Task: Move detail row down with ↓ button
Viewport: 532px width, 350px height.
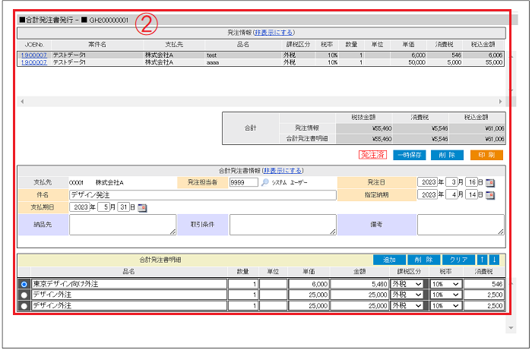Action: pyautogui.click(x=494, y=260)
